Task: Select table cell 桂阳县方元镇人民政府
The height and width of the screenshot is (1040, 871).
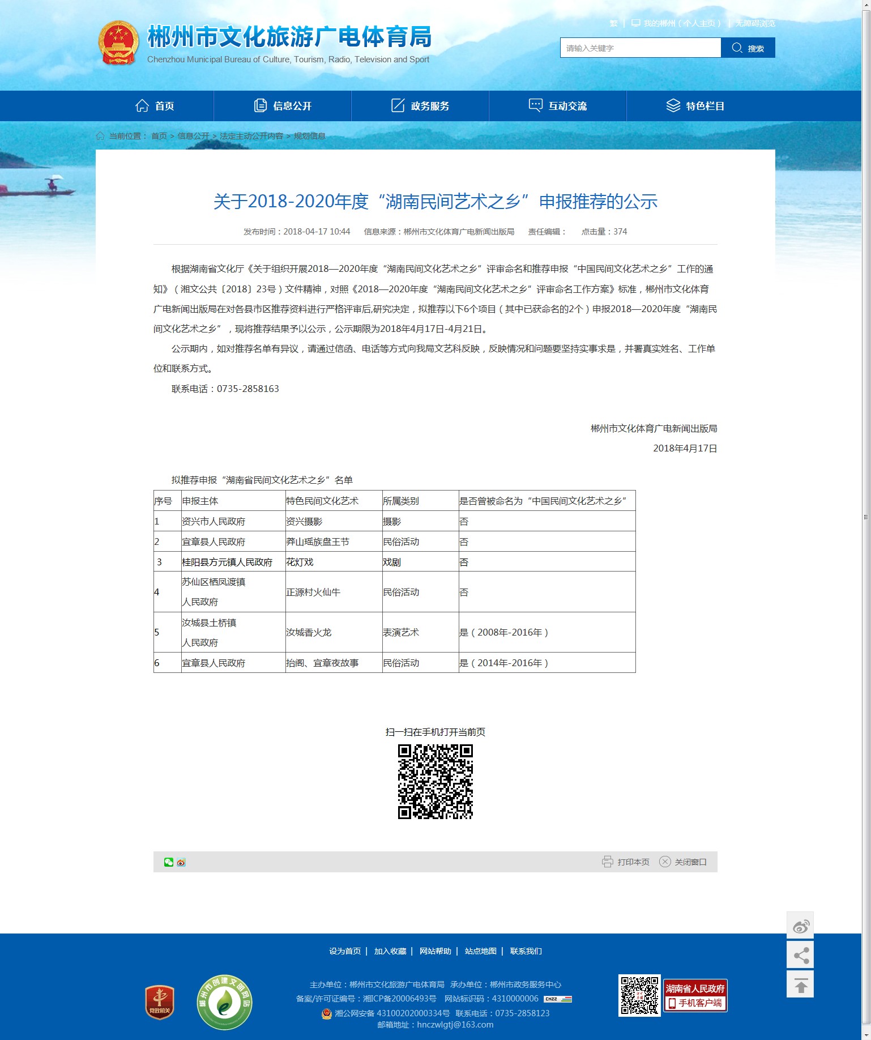Action: tap(233, 562)
